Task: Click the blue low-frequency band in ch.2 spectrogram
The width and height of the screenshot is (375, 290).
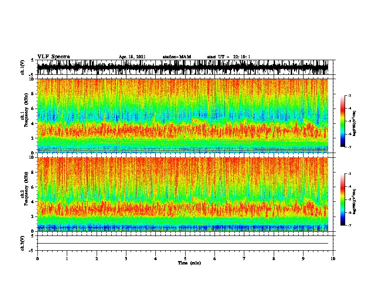Action: click(x=183, y=227)
